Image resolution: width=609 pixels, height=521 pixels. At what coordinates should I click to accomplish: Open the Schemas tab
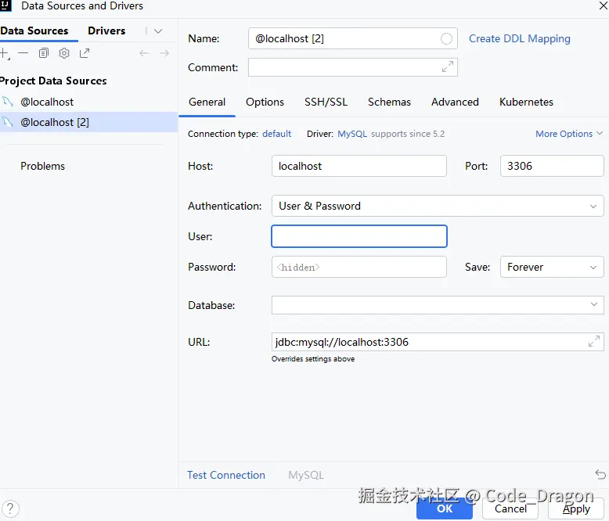389,102
